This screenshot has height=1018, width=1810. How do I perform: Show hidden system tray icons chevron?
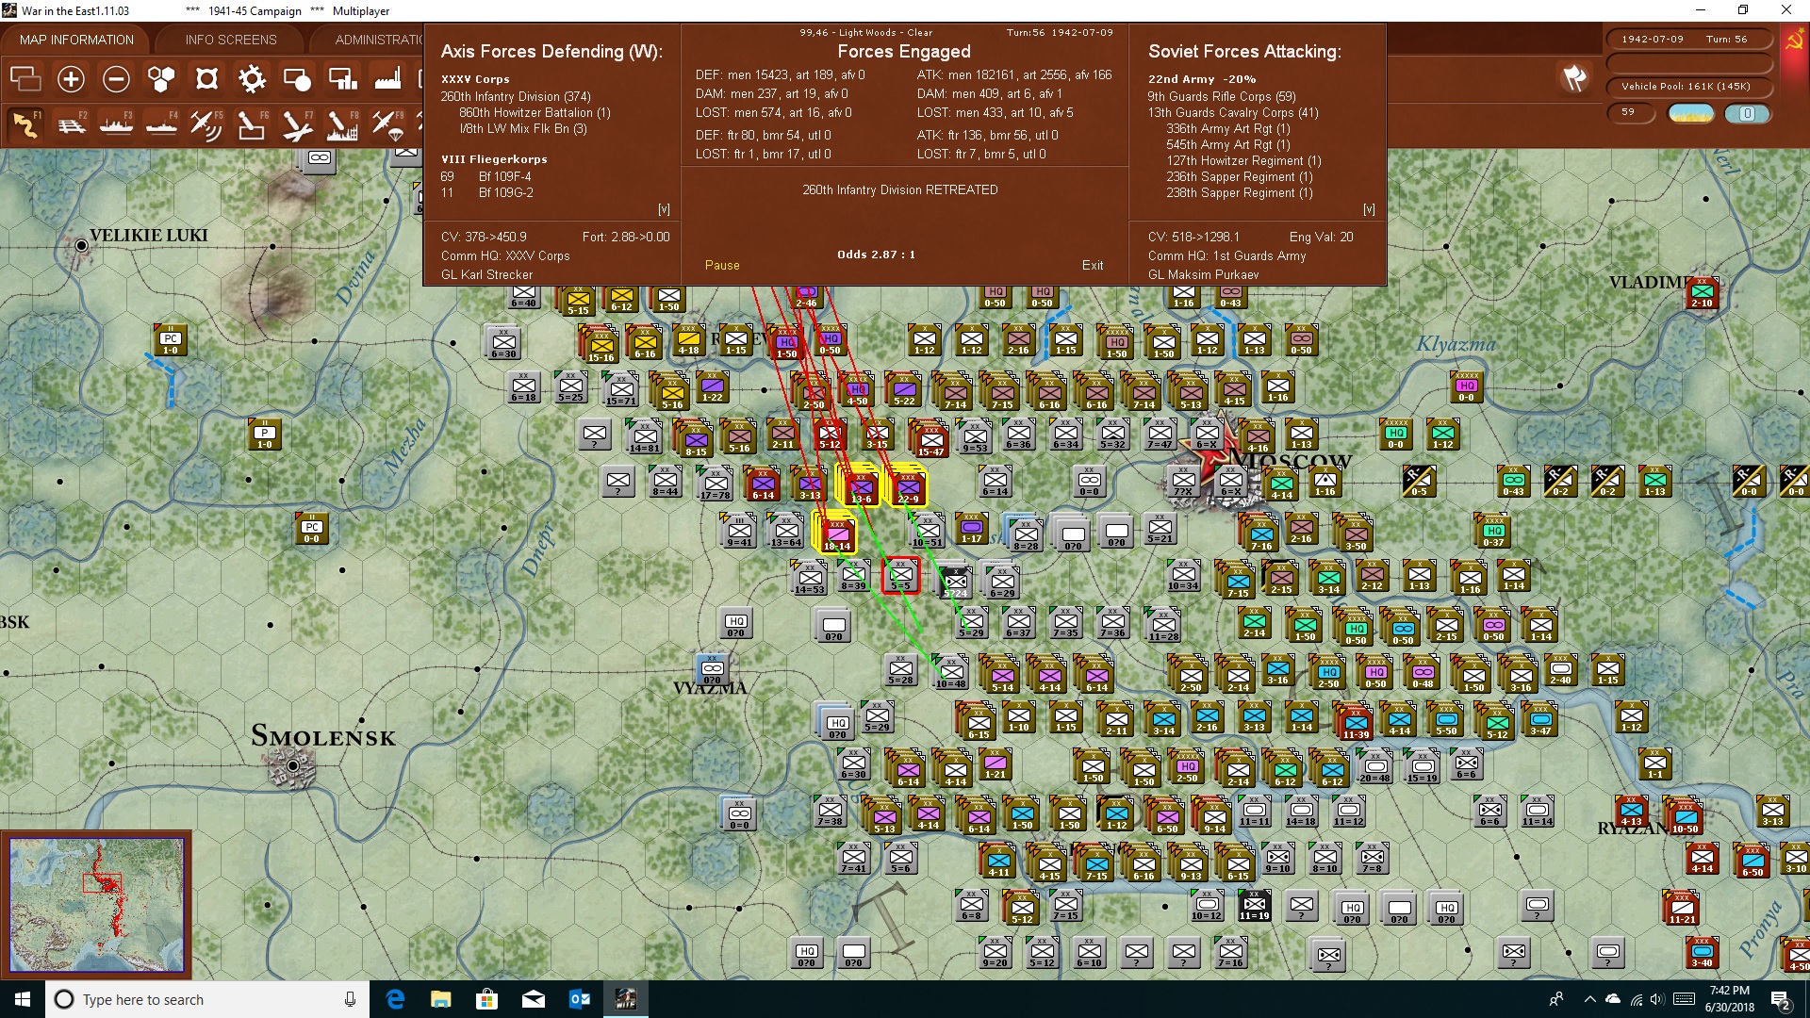click(x=1589, y=999)
